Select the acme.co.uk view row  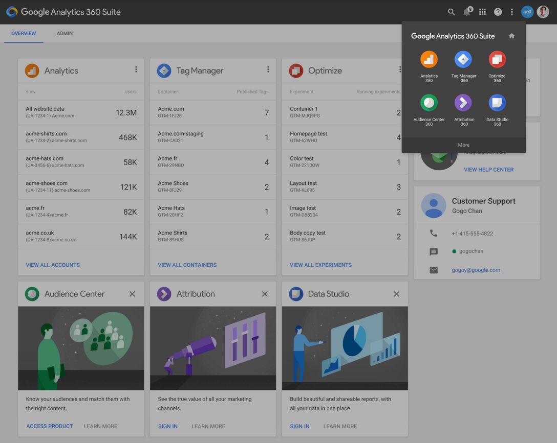point(81,237)
